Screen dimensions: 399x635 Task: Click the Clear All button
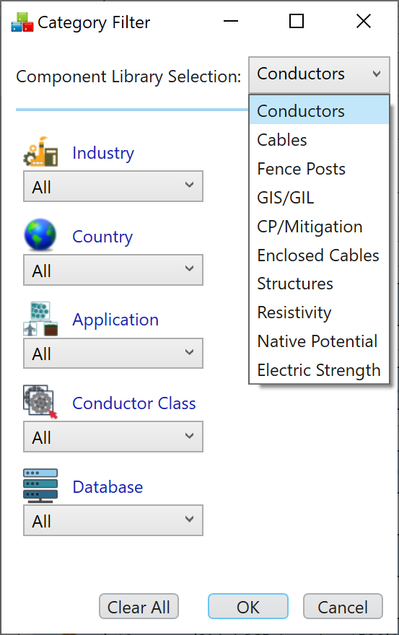(139, 607)
